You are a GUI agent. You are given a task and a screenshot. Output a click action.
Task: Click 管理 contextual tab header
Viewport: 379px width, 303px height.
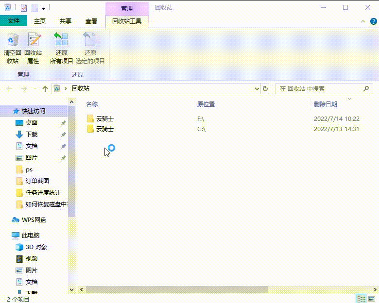coord(127,8)
